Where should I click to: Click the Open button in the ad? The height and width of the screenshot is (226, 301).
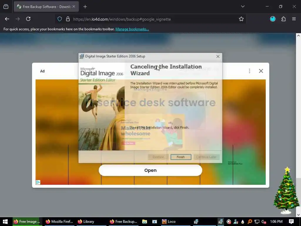(x=150, y=170)
